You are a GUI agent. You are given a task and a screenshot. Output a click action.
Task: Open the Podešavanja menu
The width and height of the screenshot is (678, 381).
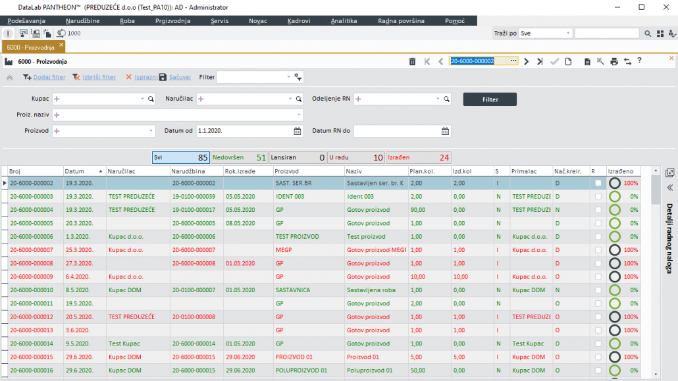tap(26, 21)
